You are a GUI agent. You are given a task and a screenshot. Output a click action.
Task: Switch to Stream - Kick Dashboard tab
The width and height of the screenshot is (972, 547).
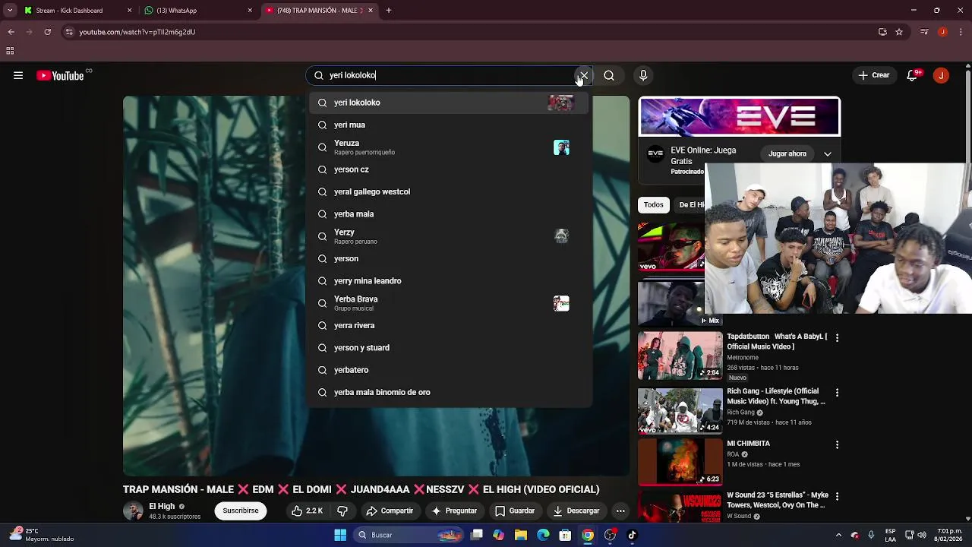[78, 11]
